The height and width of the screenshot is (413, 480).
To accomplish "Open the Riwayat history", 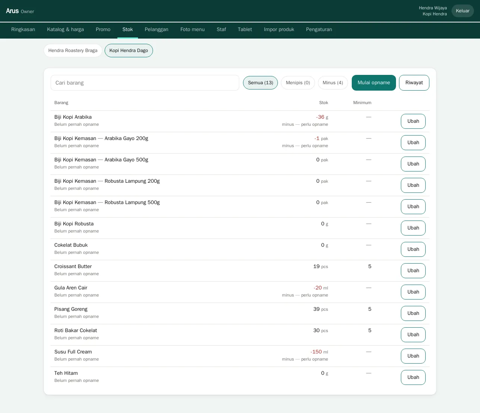I will [414, 83].
